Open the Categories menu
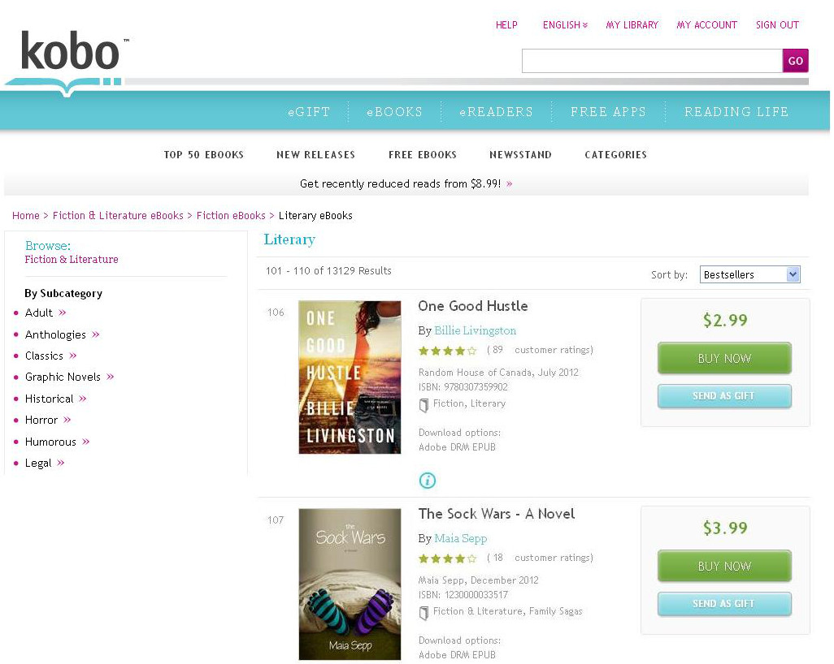 [x=615, y=155]
